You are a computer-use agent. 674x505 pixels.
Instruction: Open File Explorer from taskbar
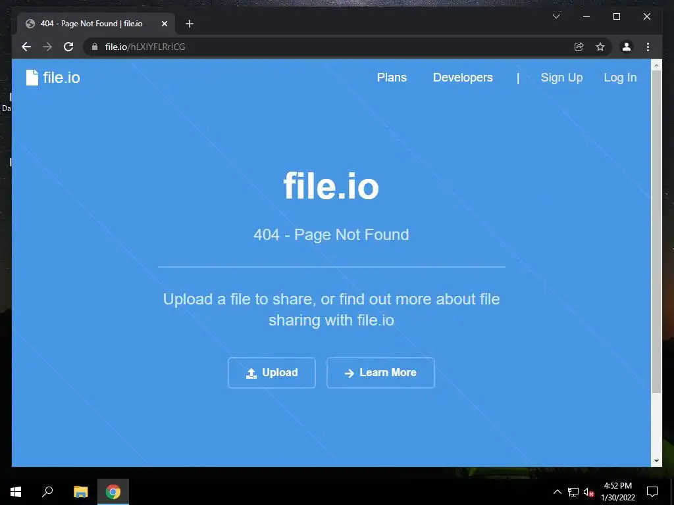(80, 492)
